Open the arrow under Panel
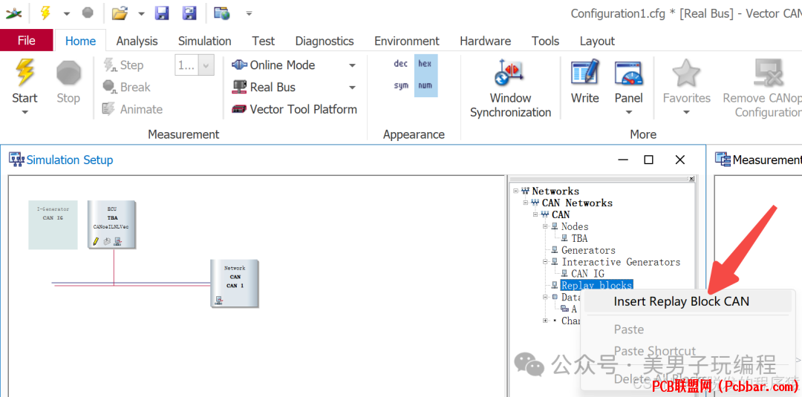This screenshot has height=397, width=802. [x=629, y=112]
